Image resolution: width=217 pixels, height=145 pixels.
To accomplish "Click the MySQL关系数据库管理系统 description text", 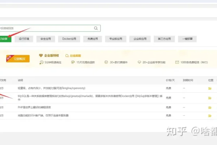I will point(90,98).
